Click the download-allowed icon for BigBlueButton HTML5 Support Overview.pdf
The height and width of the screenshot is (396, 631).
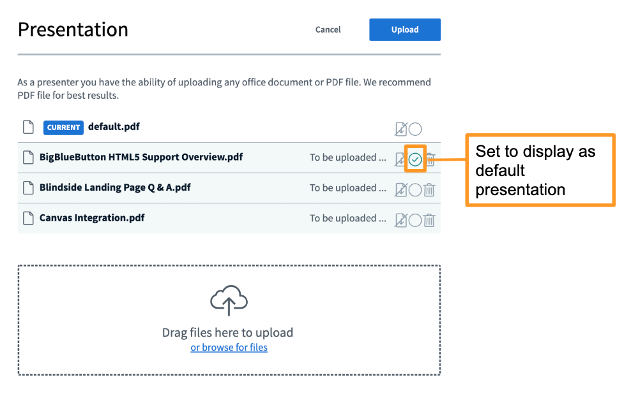[400, 159]
